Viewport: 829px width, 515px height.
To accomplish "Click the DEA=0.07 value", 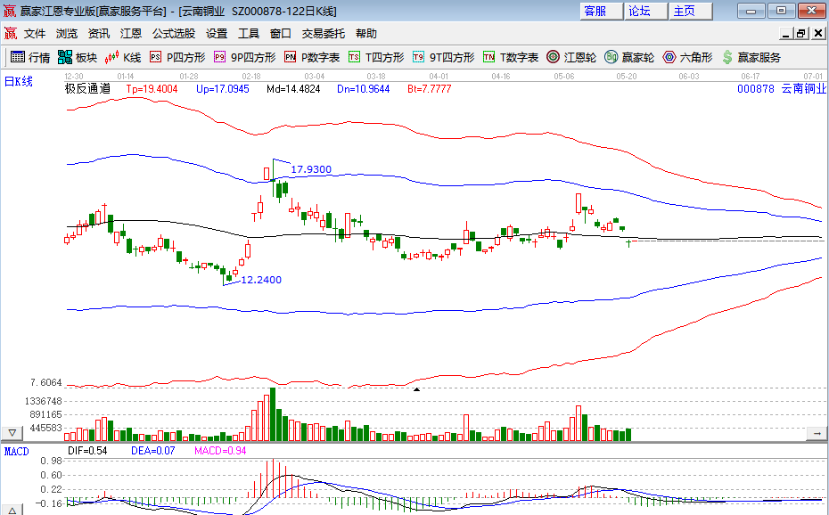I will point(152,451).
